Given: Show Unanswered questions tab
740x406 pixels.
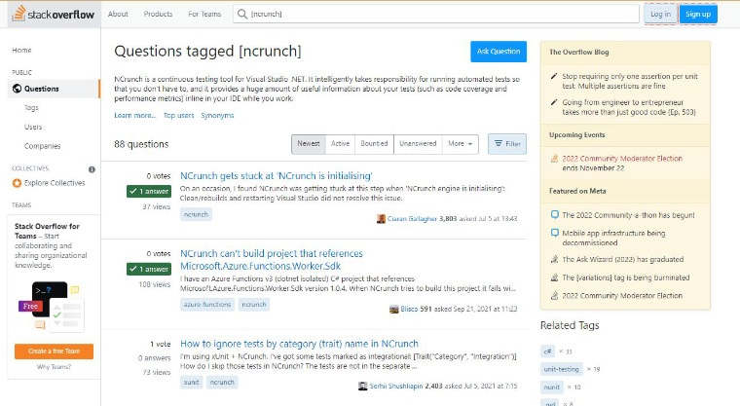Looking at the screenshot, I should (418, 144).
